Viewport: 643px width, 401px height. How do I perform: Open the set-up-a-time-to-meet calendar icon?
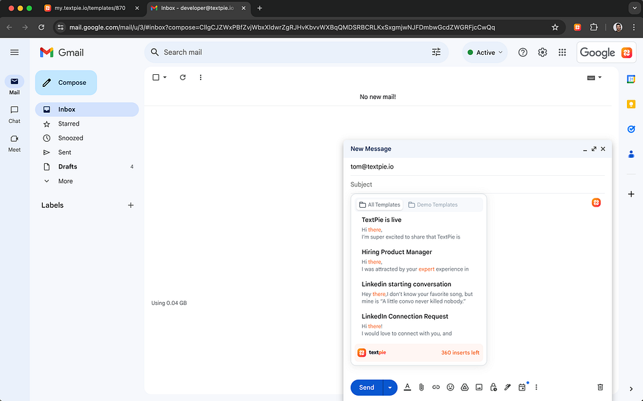point(522,387)
